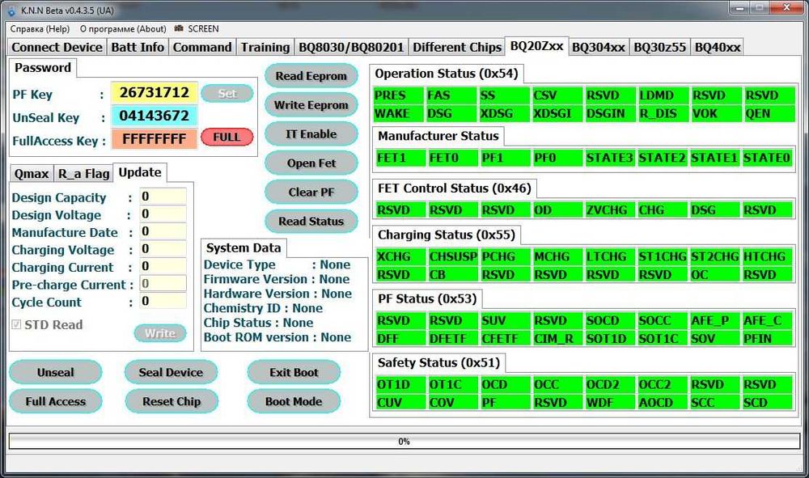Click the Set button
The image size is (809, 478).
coord(227,93)
